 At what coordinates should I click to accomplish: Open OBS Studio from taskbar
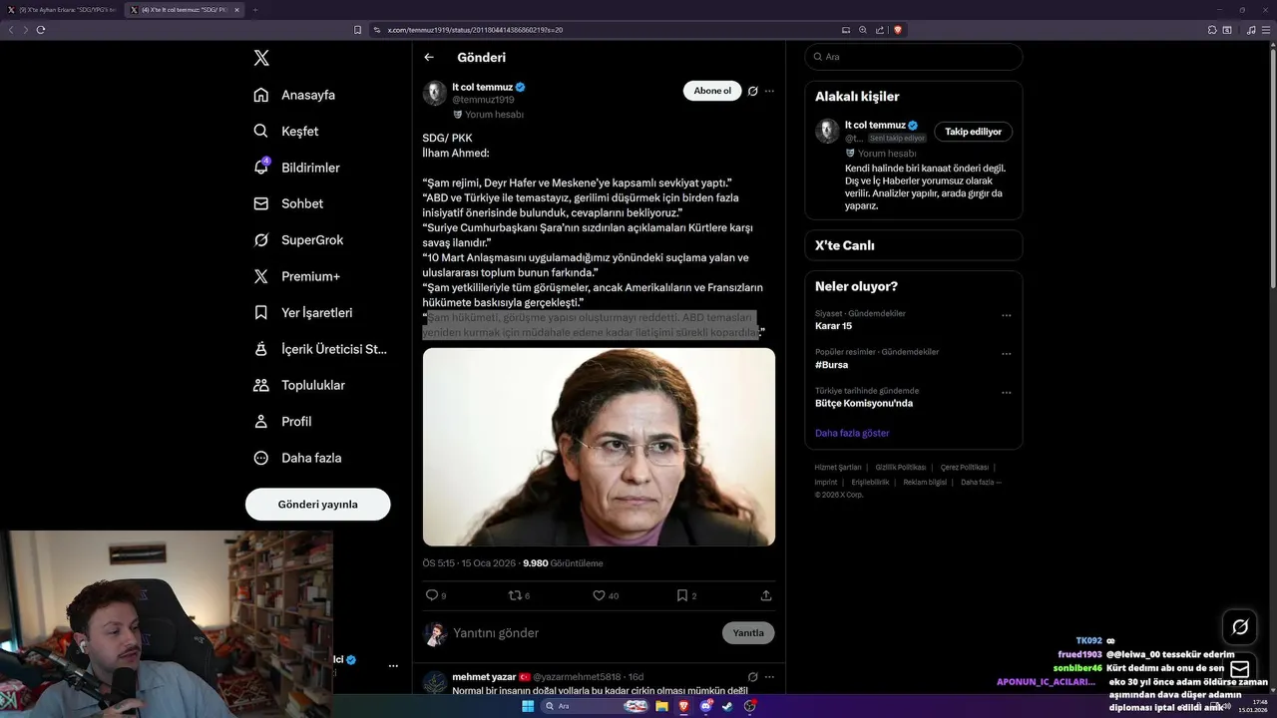749,706
